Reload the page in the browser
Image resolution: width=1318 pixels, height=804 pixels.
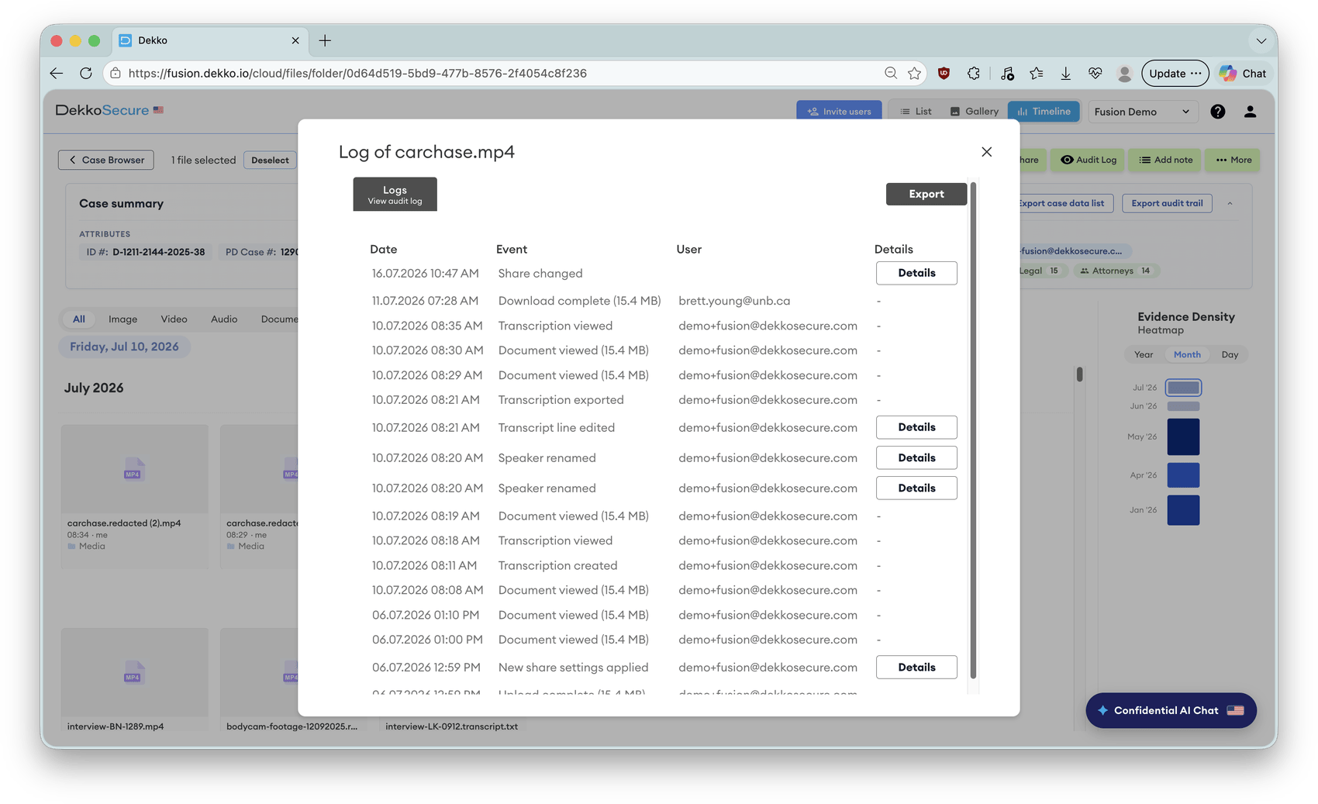coord(86,73)
